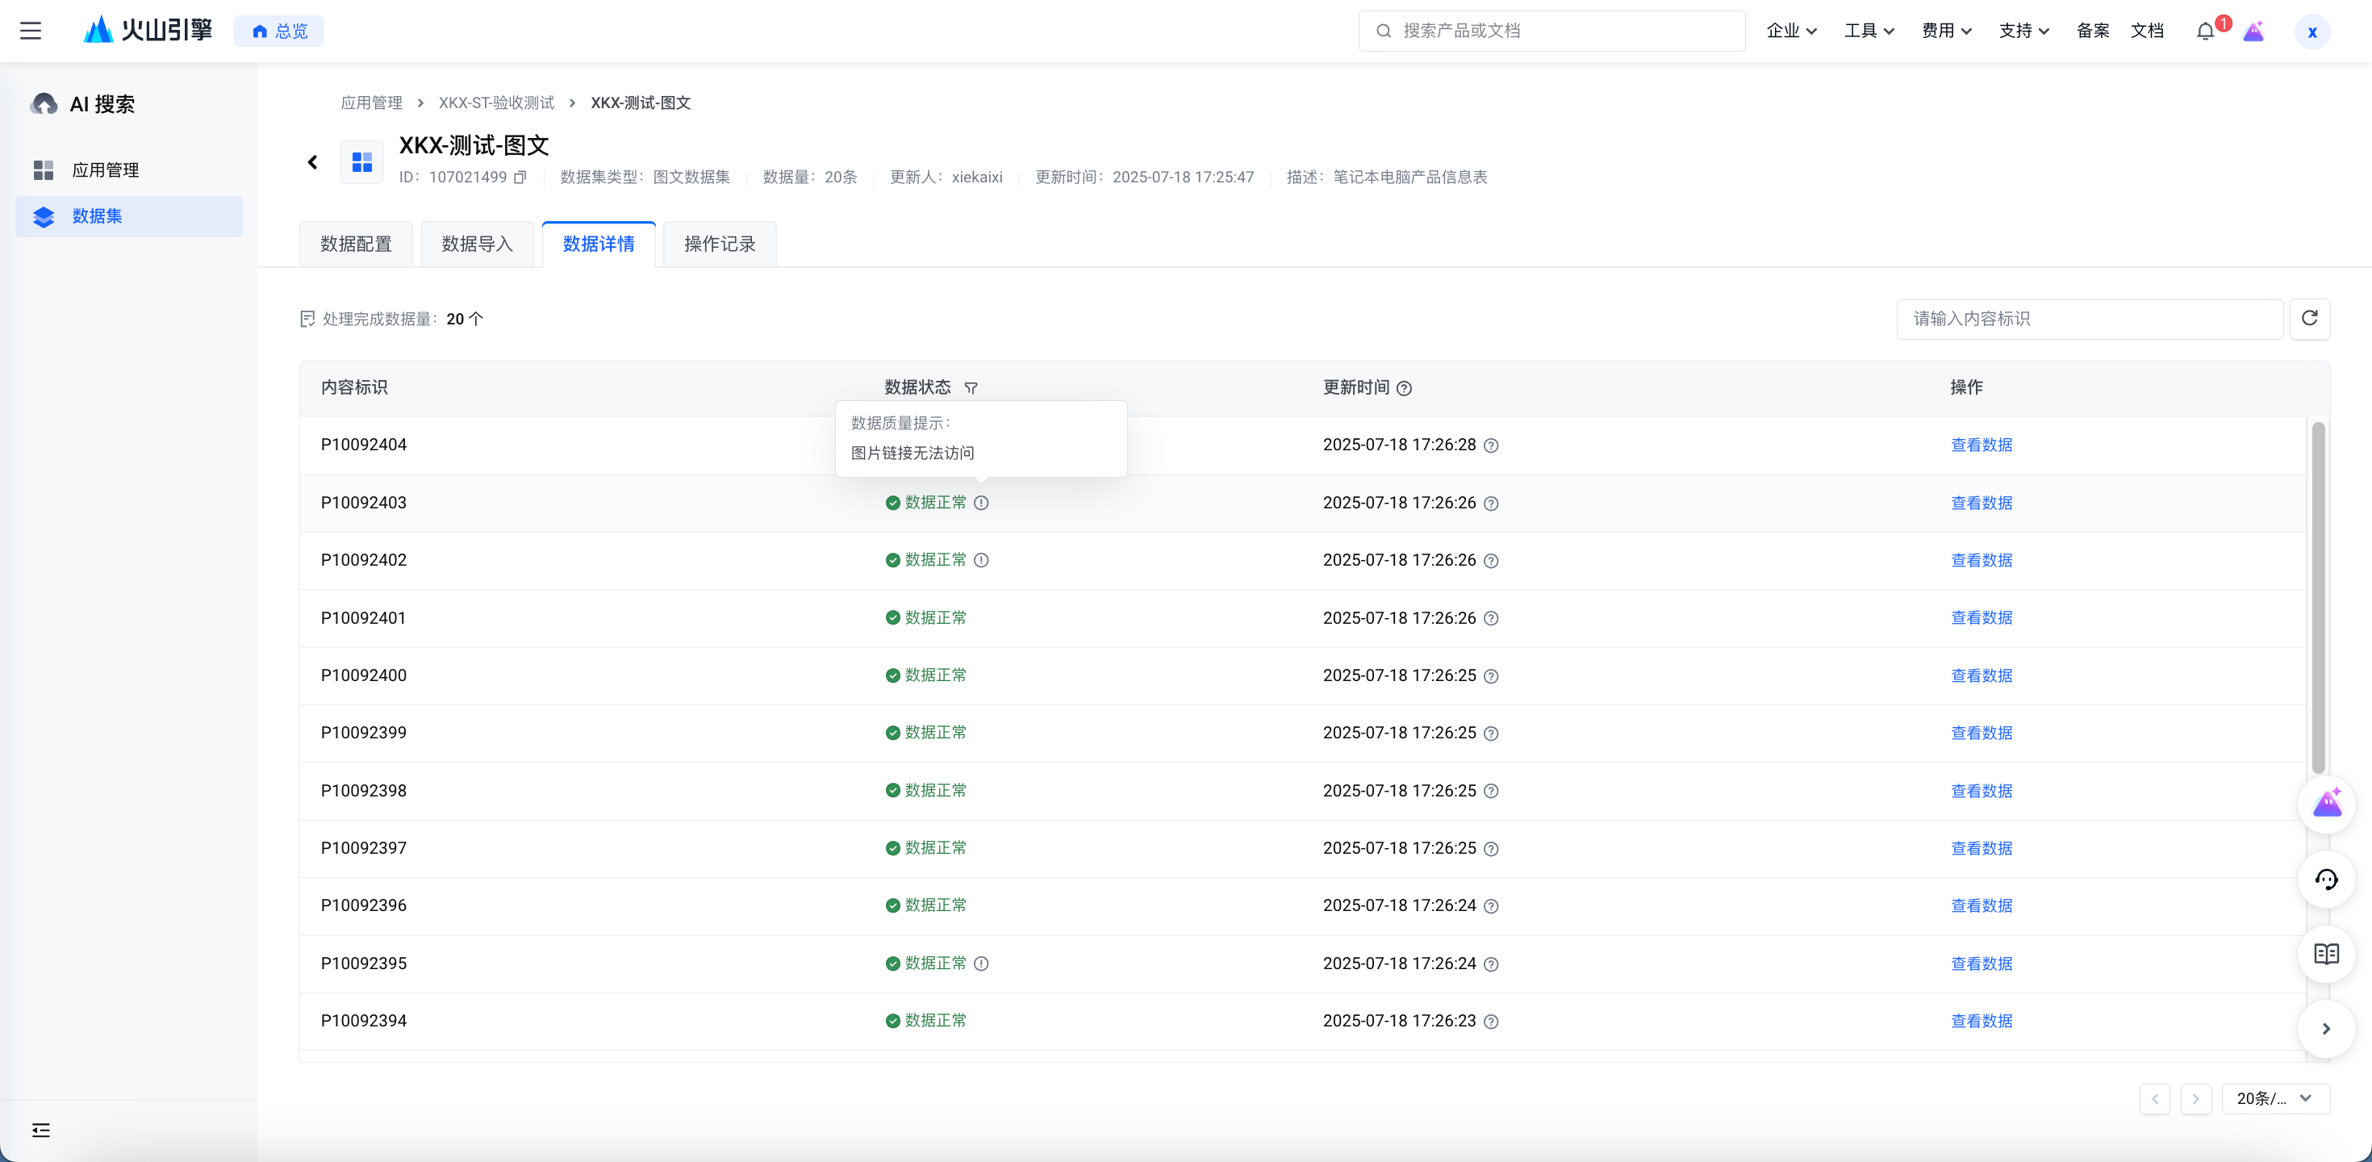Collapse the sidebar using bottom-left icon
This screenshot has height=1162, width=2372.
pyautogui.click(x=40, y=1130)
